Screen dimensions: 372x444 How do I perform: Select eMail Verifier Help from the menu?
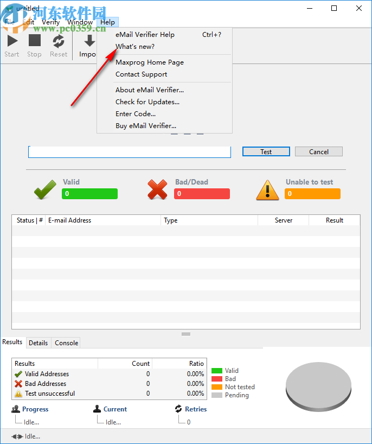coord(165,35)
